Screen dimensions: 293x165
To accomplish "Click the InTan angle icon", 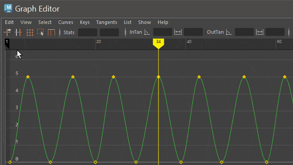I will point(147,32).
